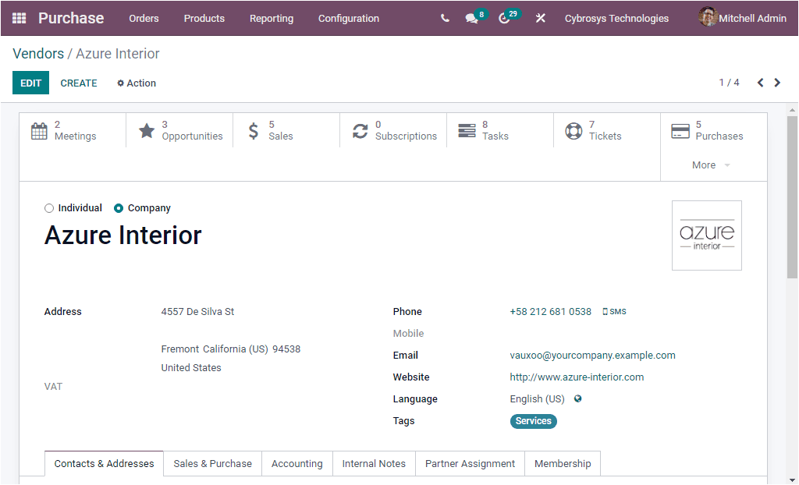Open the Reporting menu
This screenshot has width=799, height=485.
[271, 18]
